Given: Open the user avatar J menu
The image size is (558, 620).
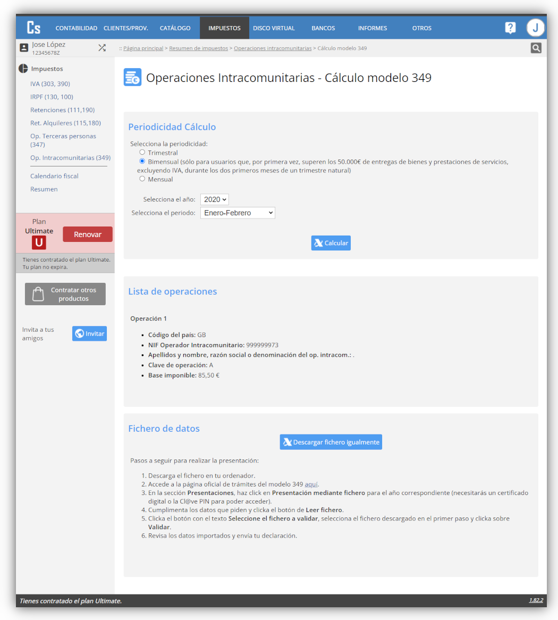Looking at the screenshot, I should pos(535,28).
